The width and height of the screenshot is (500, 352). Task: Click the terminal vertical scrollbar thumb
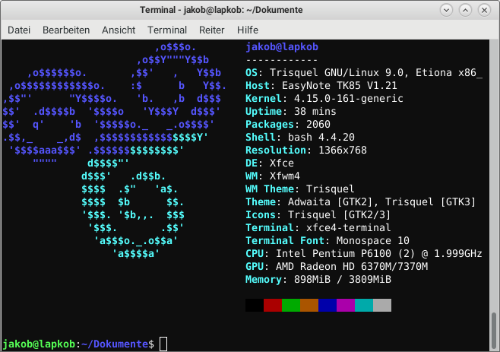(494, 331)
